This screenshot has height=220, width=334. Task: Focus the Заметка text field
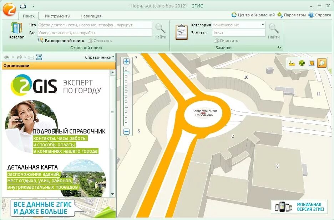(x=239, y=32)
